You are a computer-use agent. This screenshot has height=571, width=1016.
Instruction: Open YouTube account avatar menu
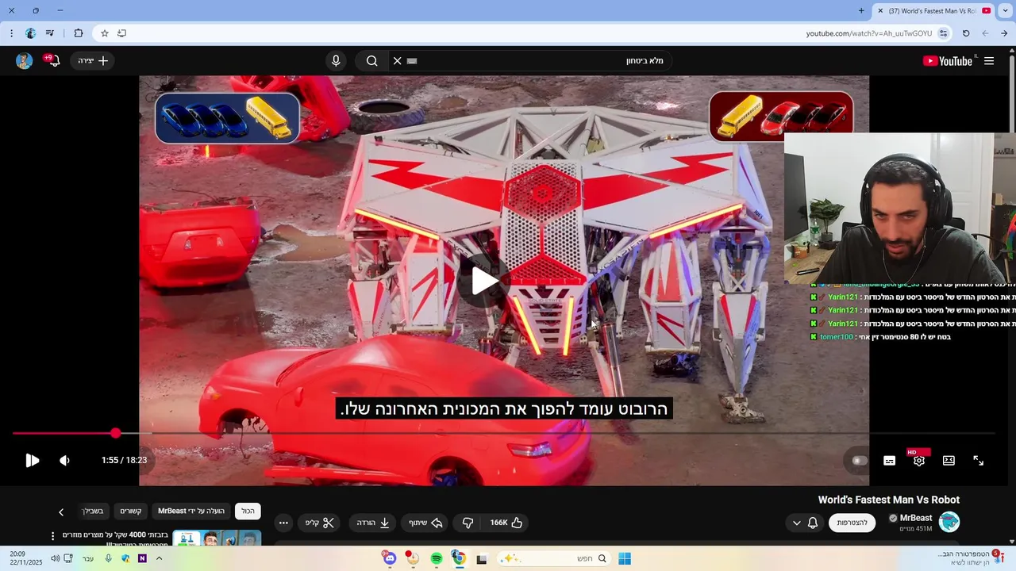pos(25,61)
